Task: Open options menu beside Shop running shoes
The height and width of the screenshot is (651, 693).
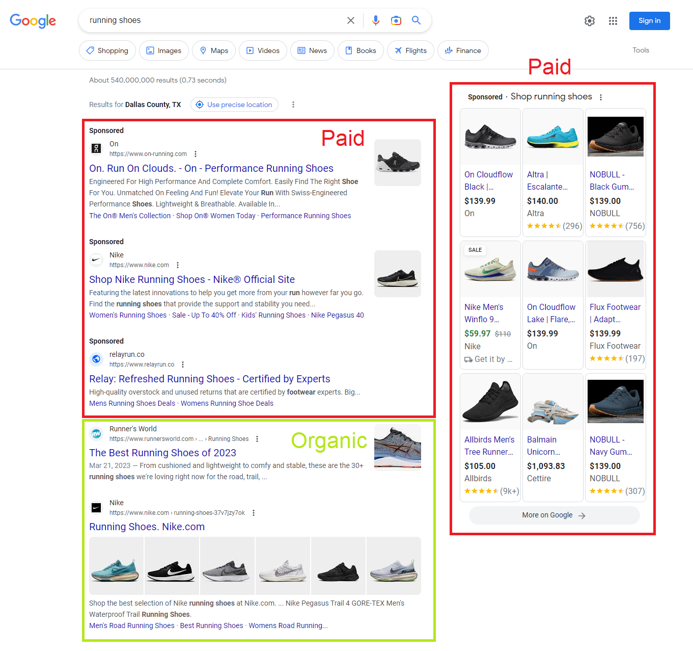Action: 601,97
